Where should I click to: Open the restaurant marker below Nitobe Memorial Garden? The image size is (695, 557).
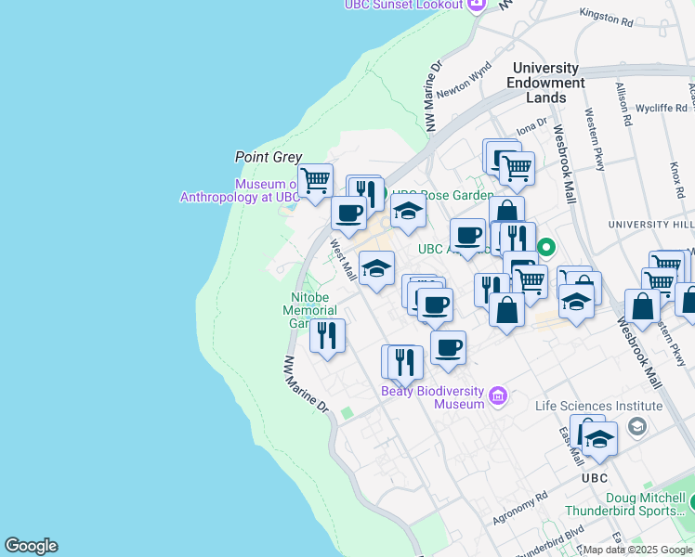pos(327,336)
